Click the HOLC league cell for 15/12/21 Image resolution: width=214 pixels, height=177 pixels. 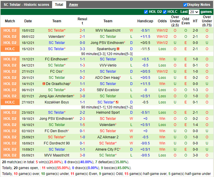[10, 49]
